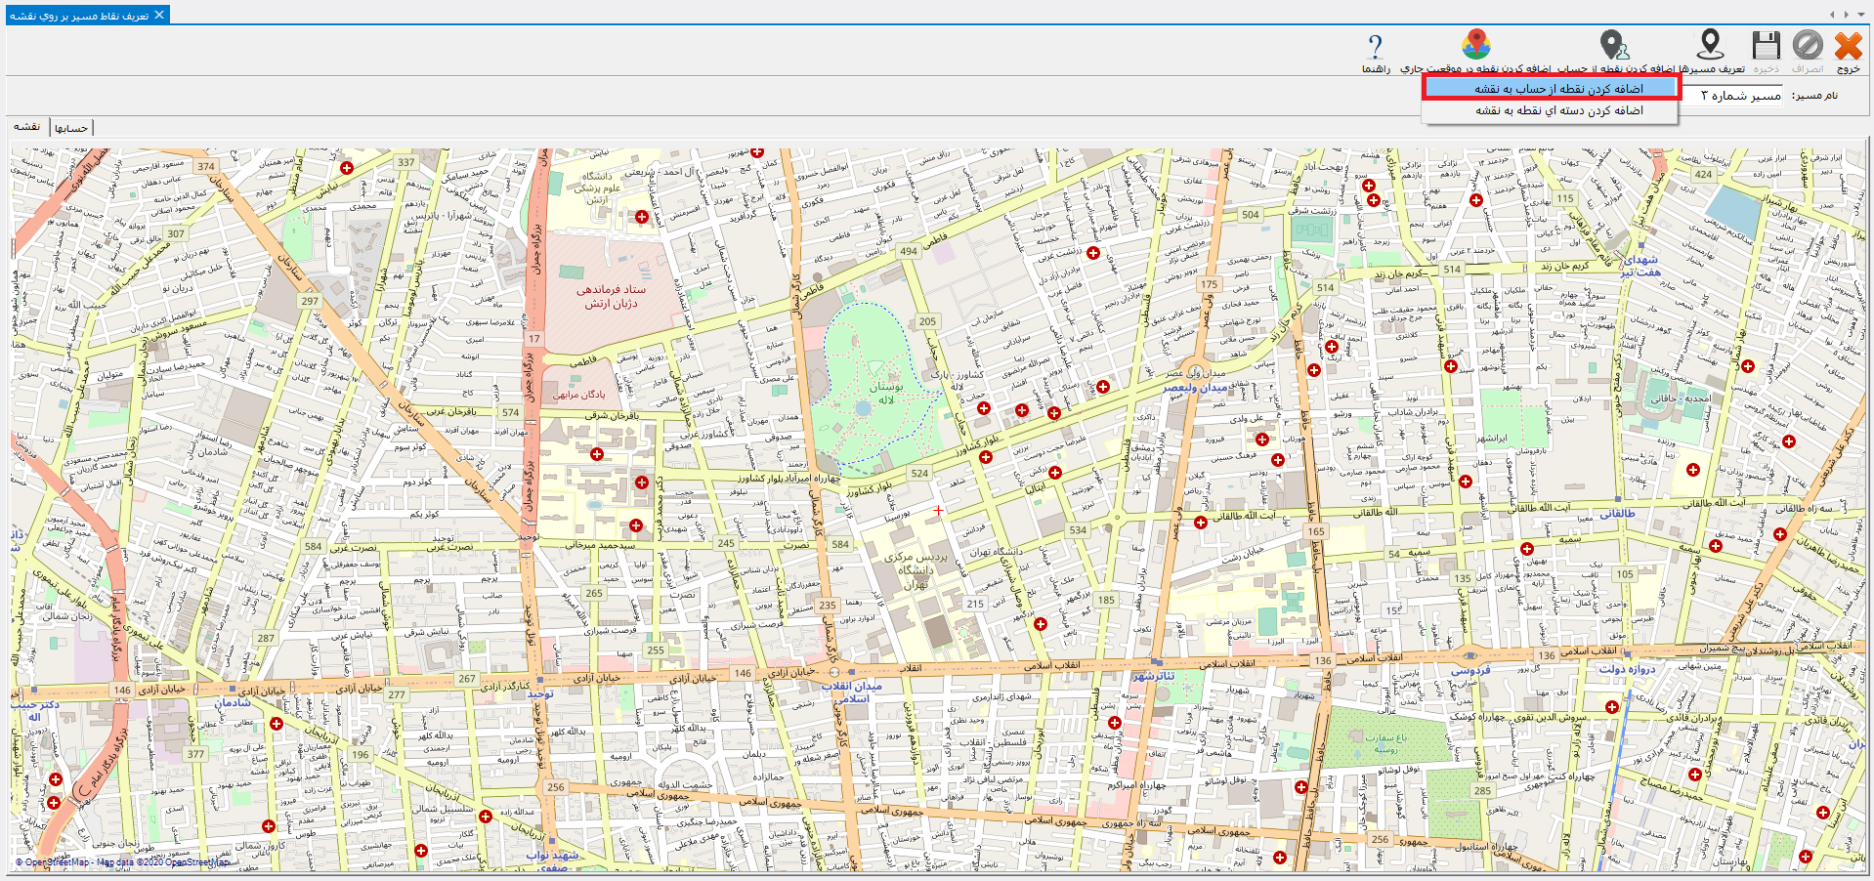Click the add point from account pin icon
The height and width of the screenshot is (881, 1874).
[1613, 45]
